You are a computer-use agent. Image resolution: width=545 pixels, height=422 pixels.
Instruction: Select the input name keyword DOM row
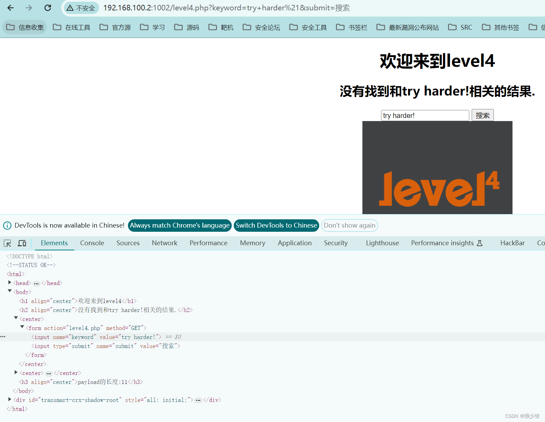(272, 337)
